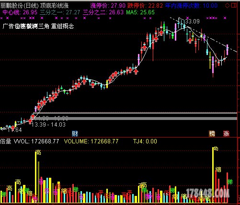This screenshot has height=205, width=240.
Task: Click the TJ4: 0.00 readout
Action: coord(145,141)
